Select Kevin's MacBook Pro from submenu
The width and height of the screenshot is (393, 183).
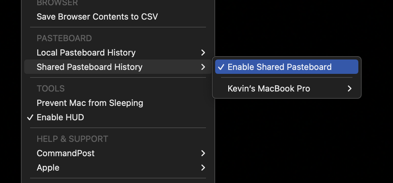[x=287, y=89]
